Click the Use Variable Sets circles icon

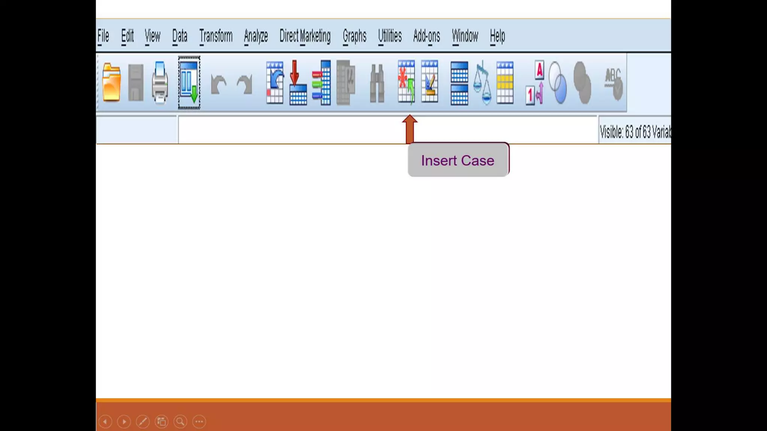pyautogui.click(x=558, y=83)
